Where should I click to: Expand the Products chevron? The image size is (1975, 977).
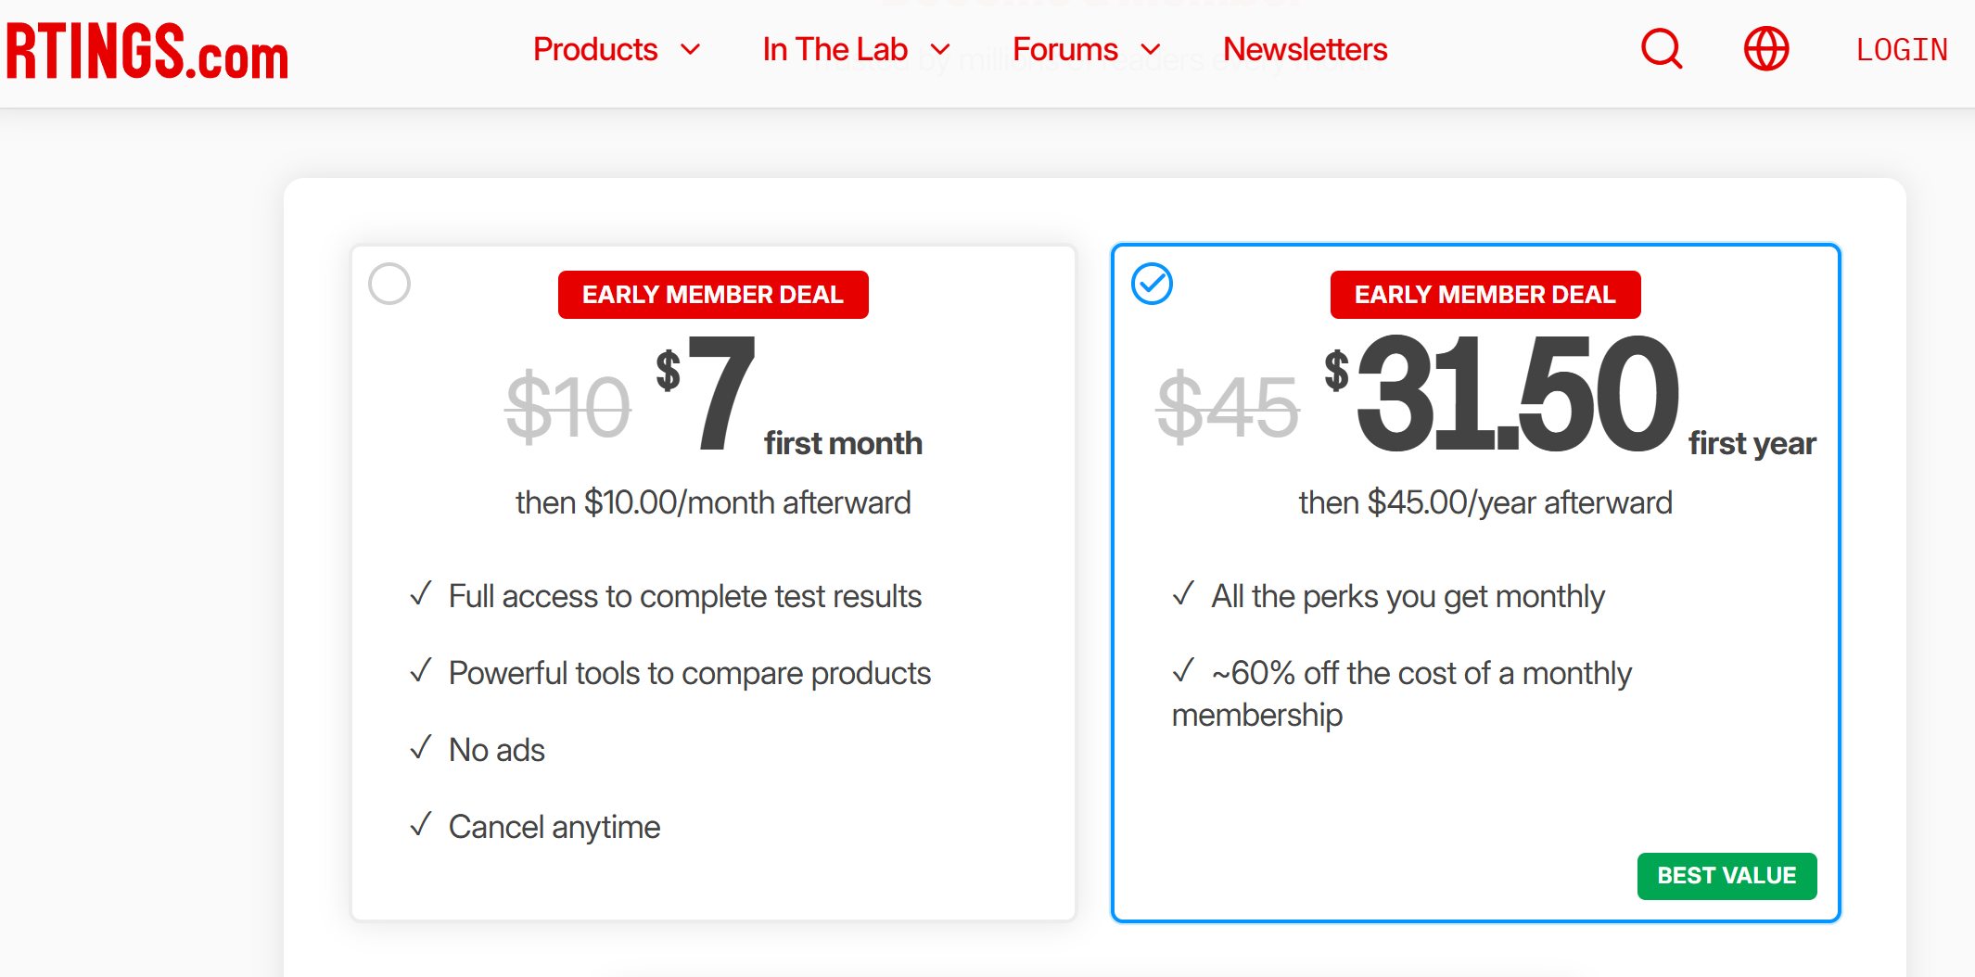coord(690,50)
